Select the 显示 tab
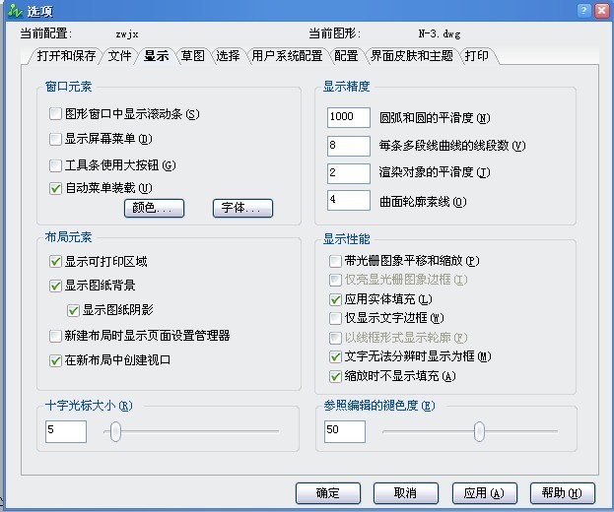 157,56
